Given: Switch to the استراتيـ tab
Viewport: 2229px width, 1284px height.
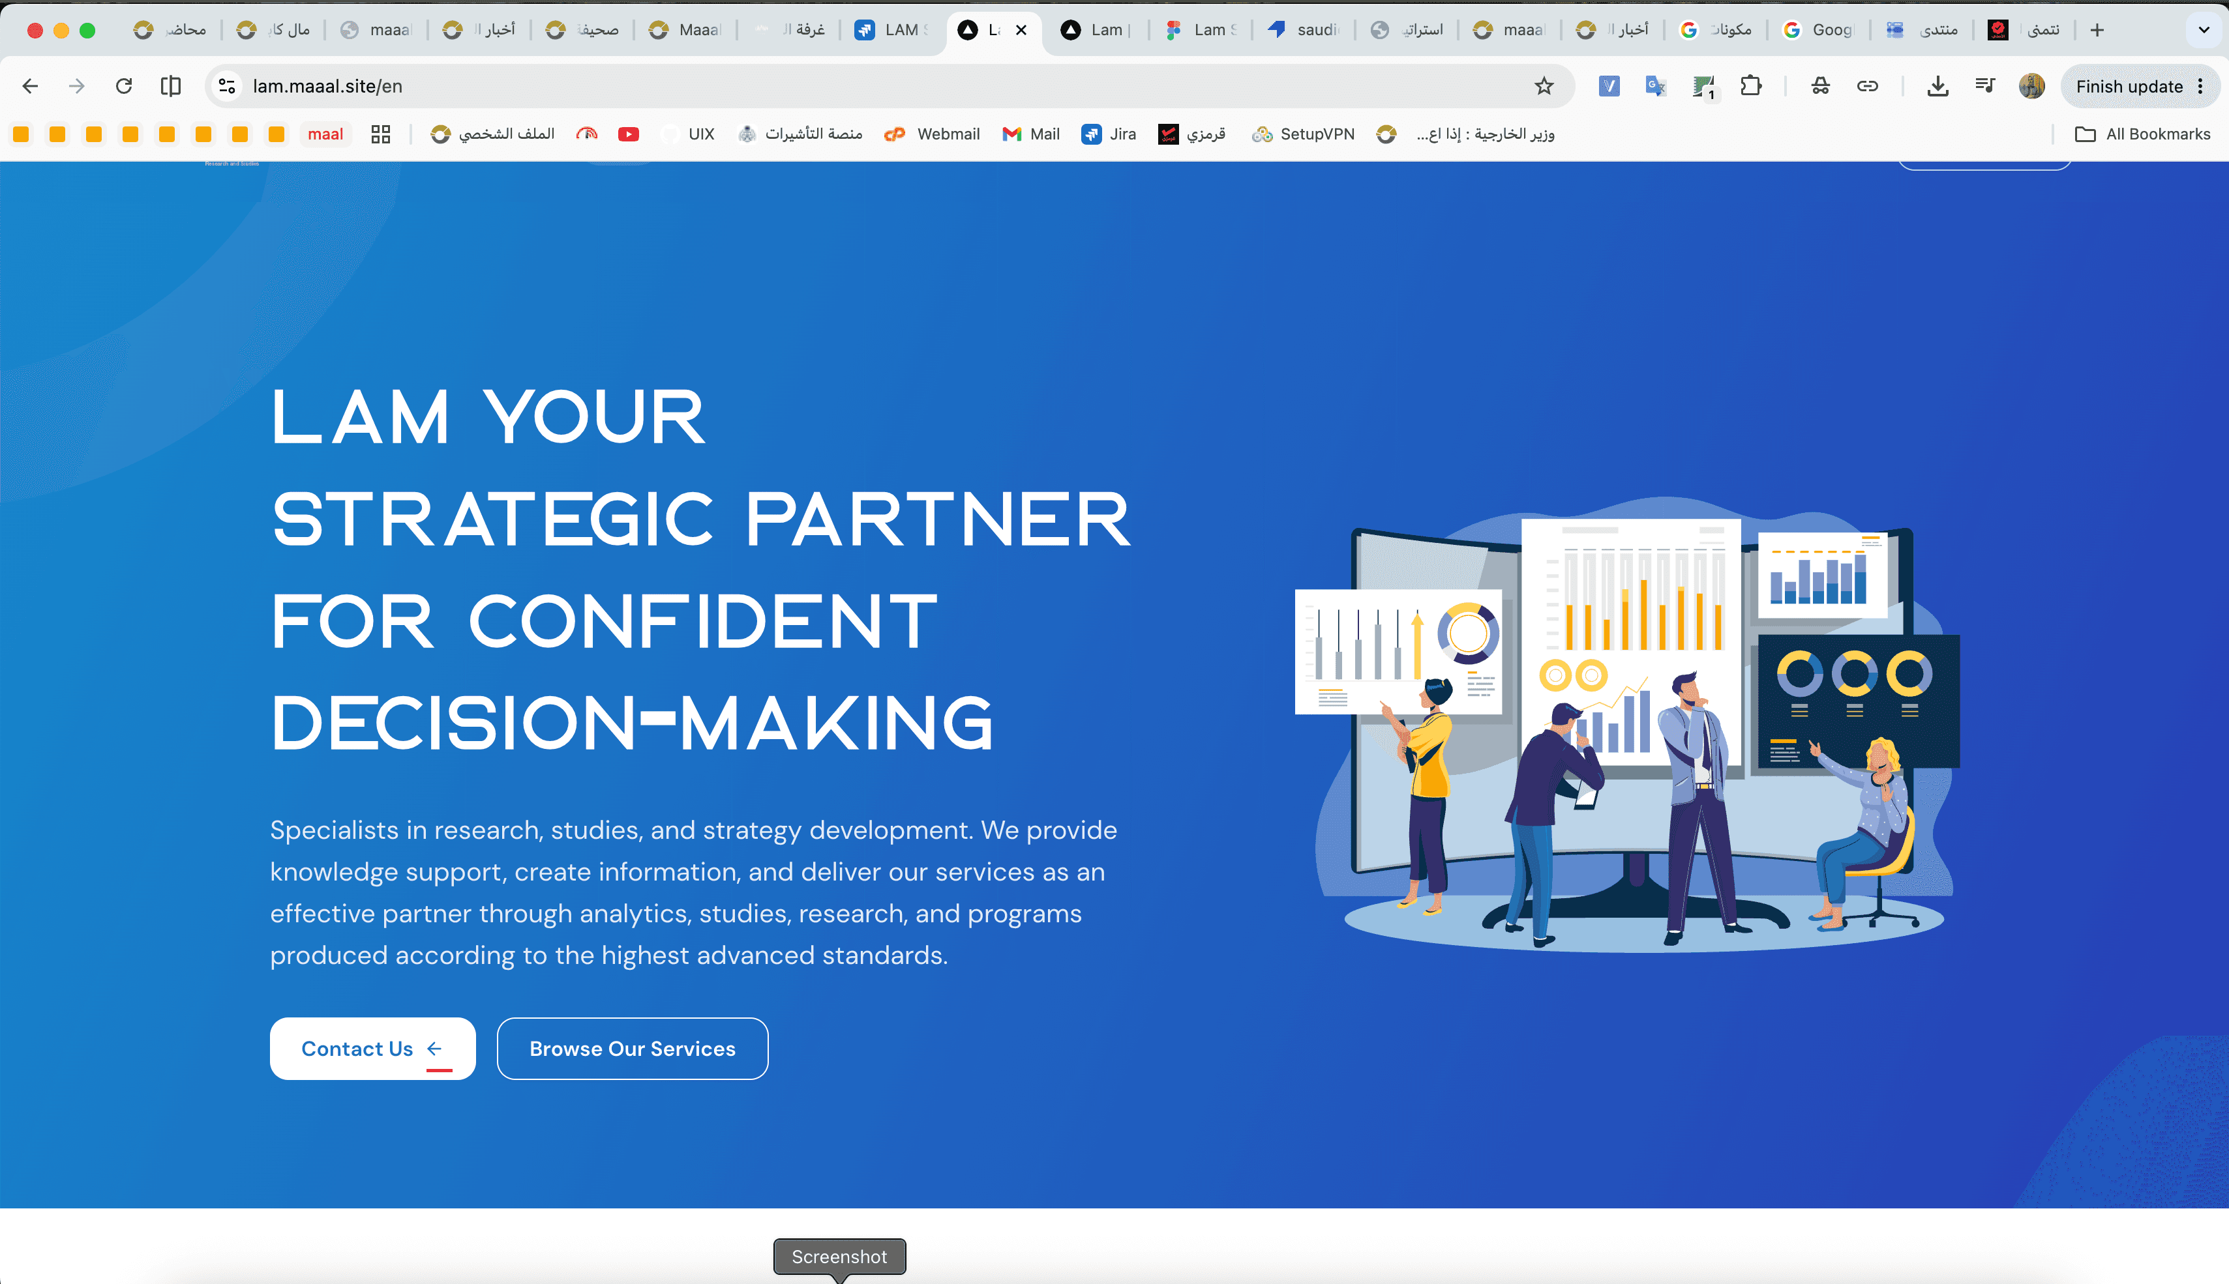Looking at the screenshot, I should coord(1408,30).
